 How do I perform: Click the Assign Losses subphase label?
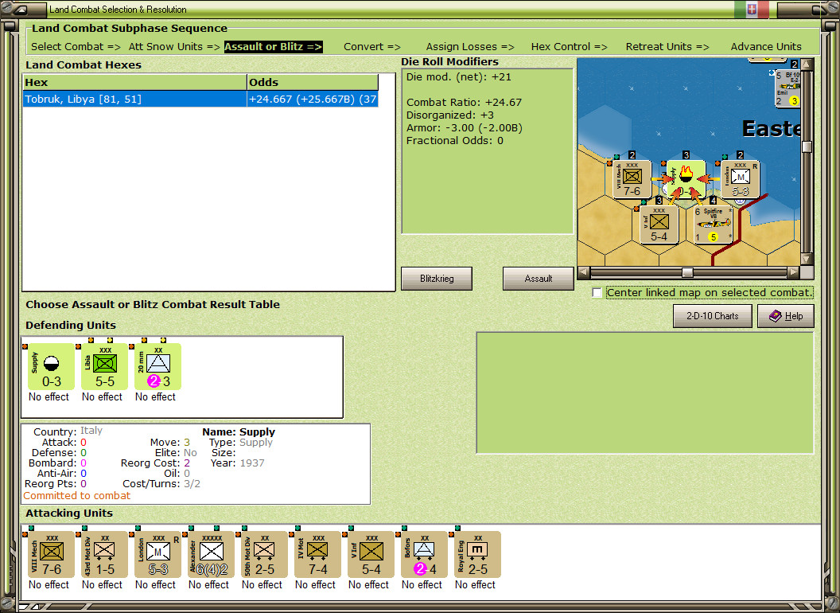click(470, 47)
